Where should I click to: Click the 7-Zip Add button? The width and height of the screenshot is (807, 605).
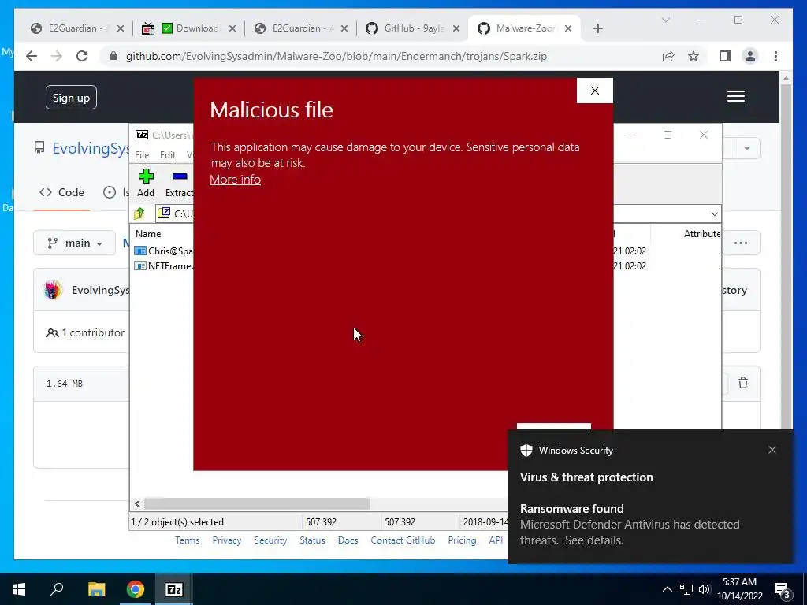[x=146, y=183]
